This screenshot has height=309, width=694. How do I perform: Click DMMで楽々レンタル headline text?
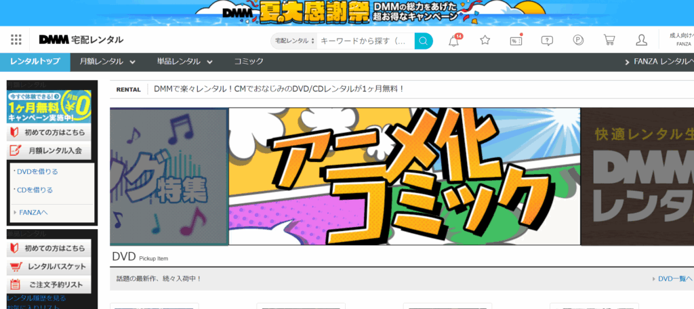(x=279, y=89)
